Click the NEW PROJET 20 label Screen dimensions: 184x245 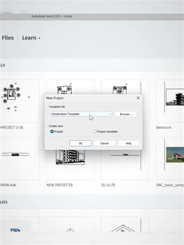(x=59, y=185)
